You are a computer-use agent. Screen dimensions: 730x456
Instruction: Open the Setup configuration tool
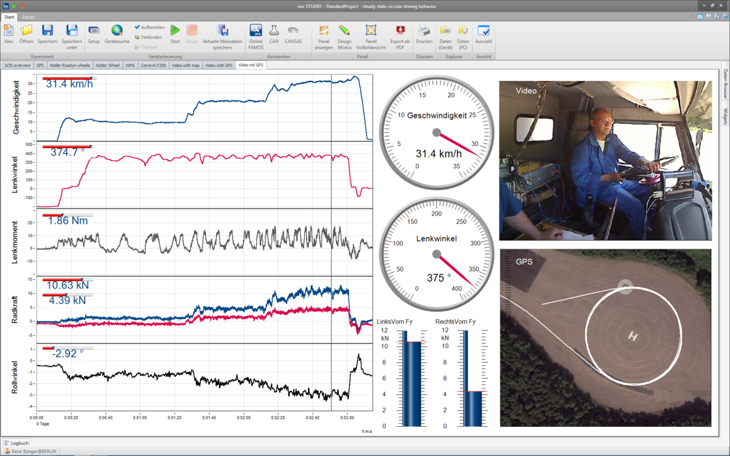point(93,35)
